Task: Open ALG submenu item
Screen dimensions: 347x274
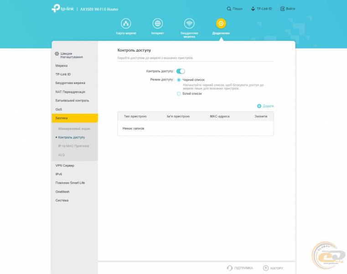Action: 61,155
